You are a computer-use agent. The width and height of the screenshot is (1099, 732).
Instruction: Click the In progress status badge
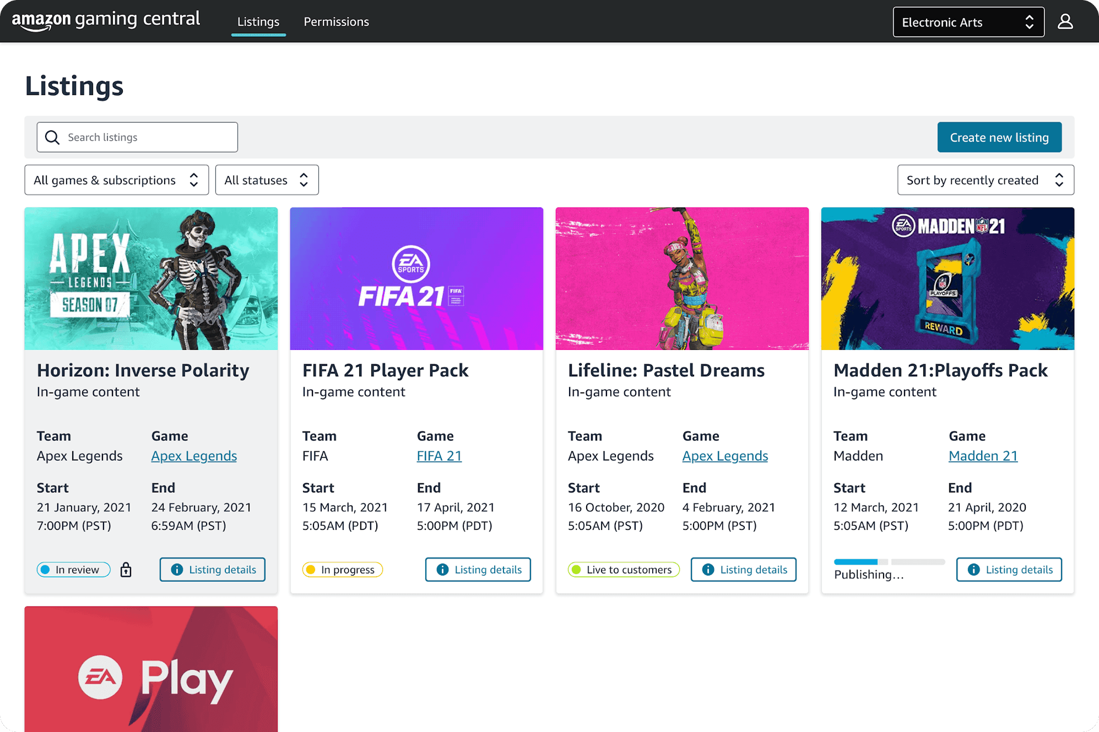342,570
